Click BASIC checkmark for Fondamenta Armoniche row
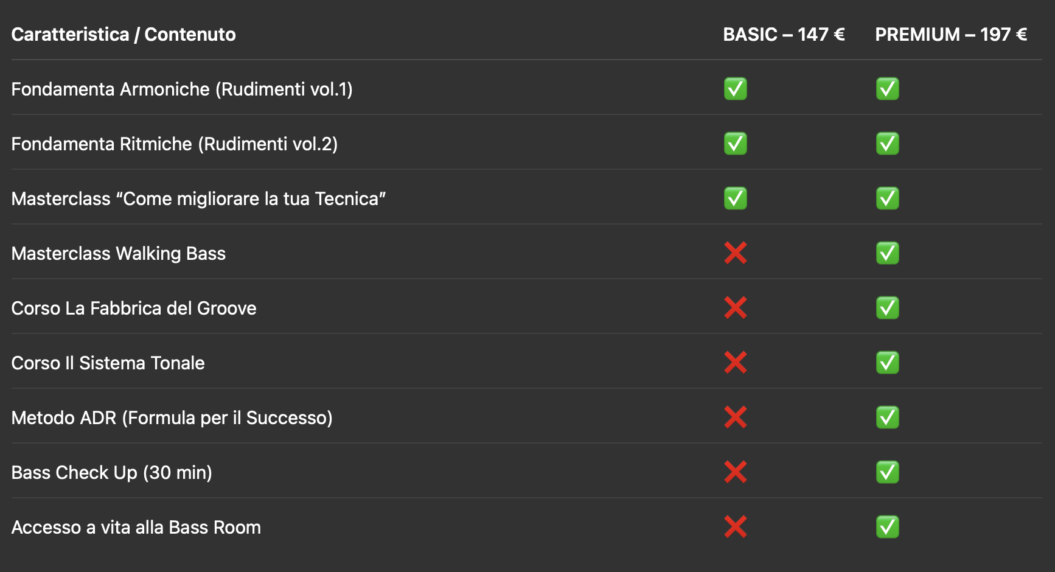The height and width of the screenshot is (572, 1055). click(736, 89)
